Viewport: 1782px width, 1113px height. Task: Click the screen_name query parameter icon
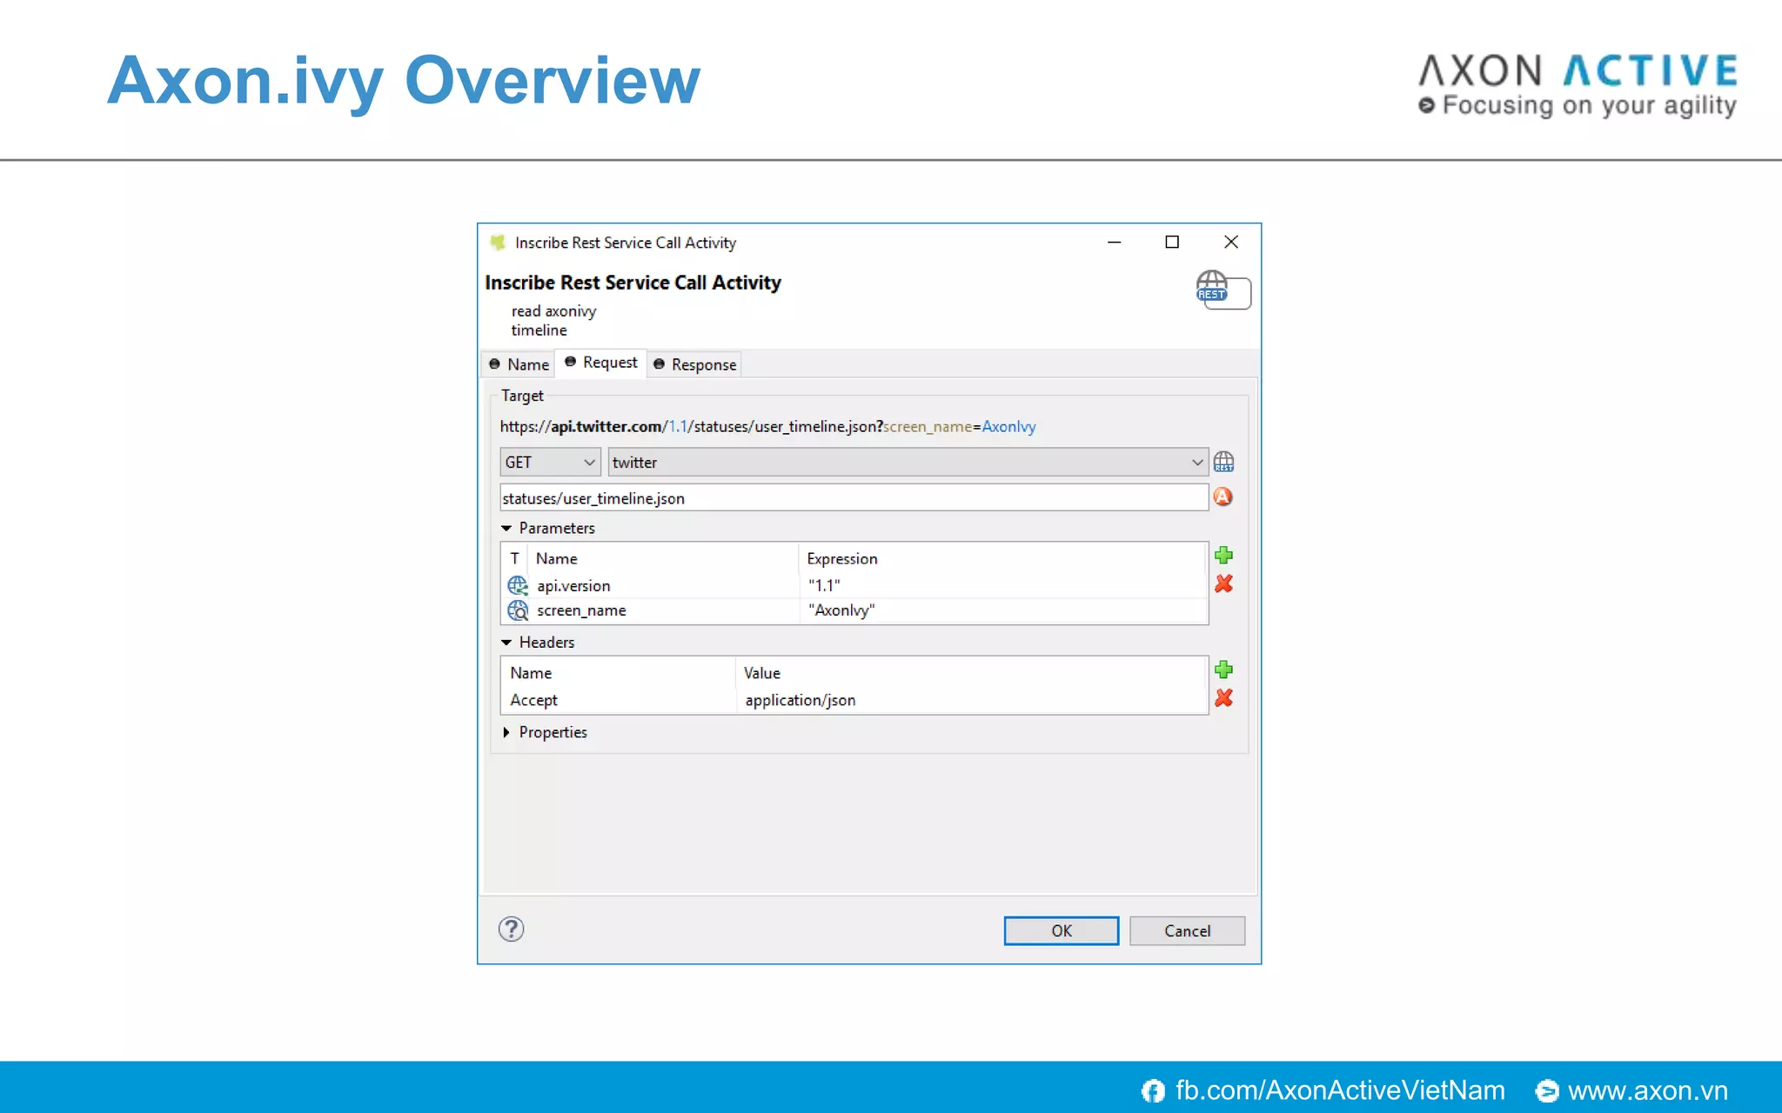518,610
